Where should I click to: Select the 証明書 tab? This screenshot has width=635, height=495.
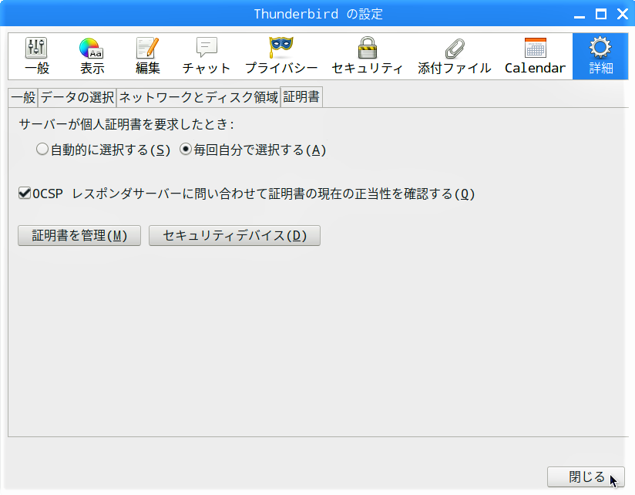pyautogui.click(x=301, y=97)
